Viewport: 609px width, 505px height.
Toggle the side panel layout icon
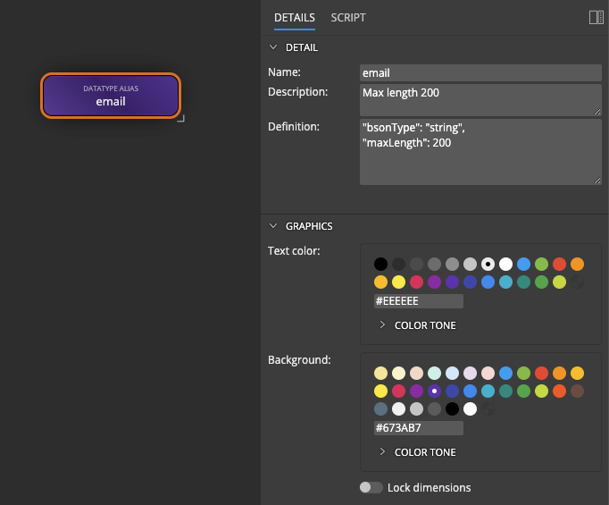tap(596, 17)
